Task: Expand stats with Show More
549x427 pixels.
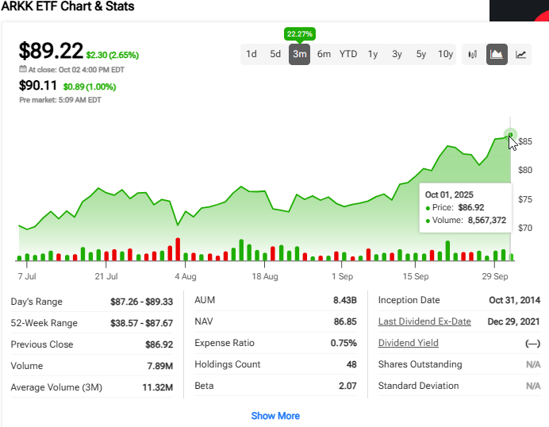Action: pyautogui.click(x=275, y=416)
